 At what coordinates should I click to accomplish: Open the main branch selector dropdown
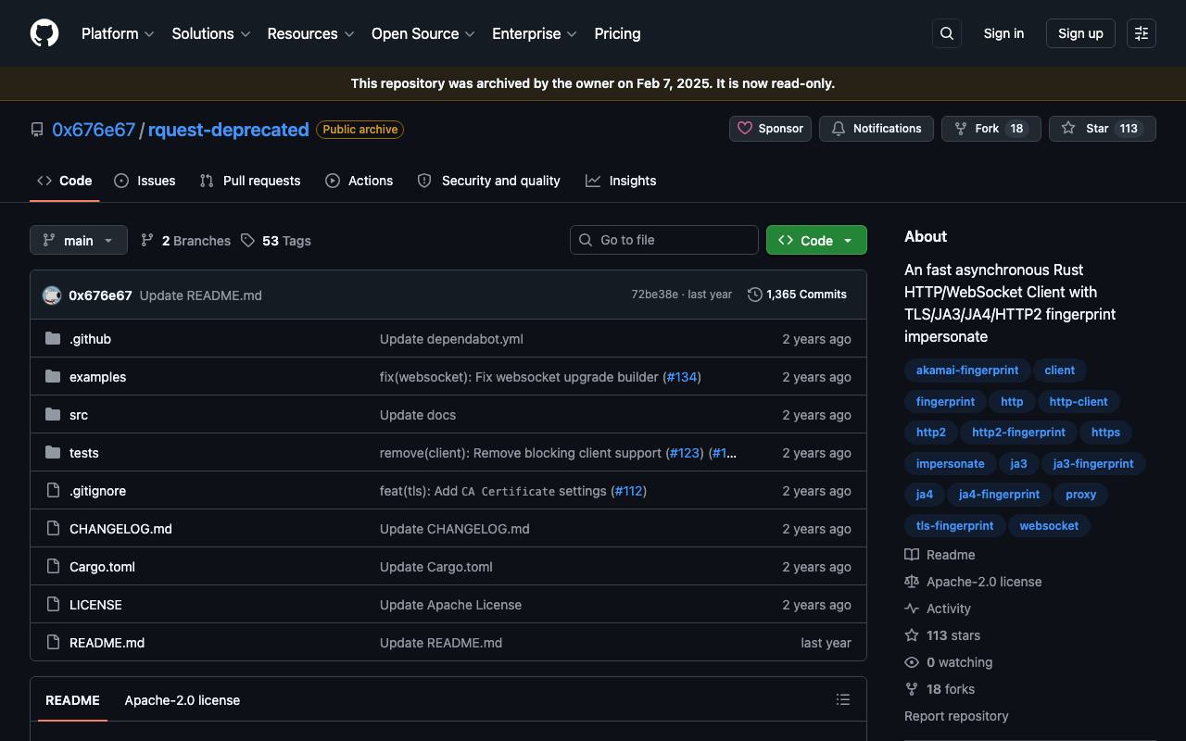(x=79, y=241)
